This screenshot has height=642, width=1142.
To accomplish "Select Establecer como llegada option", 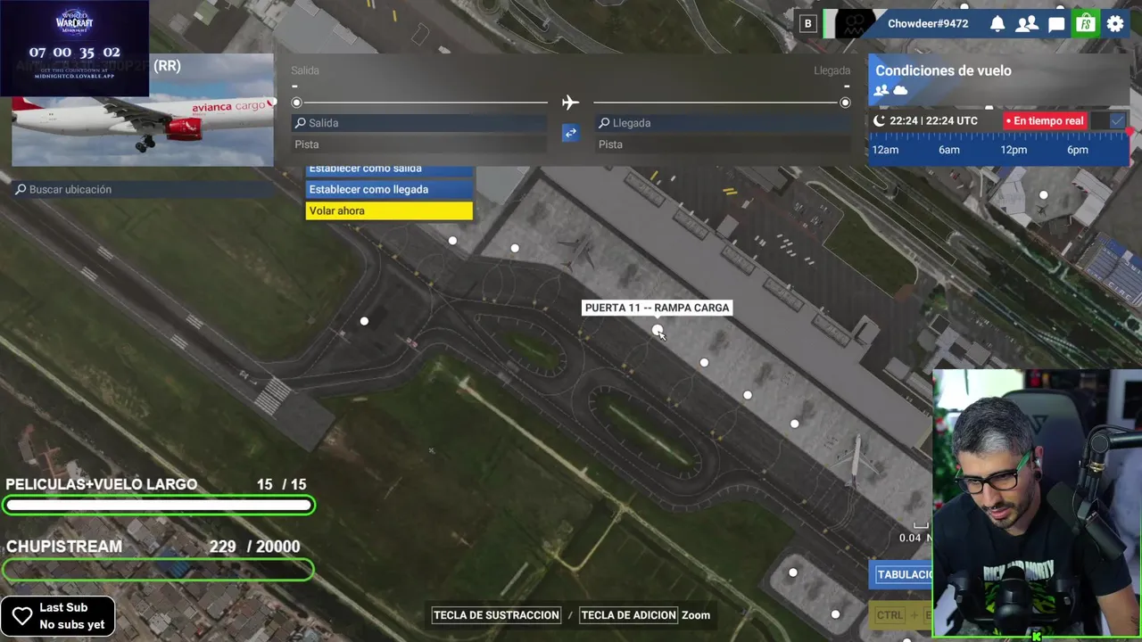I will (389, 189).
